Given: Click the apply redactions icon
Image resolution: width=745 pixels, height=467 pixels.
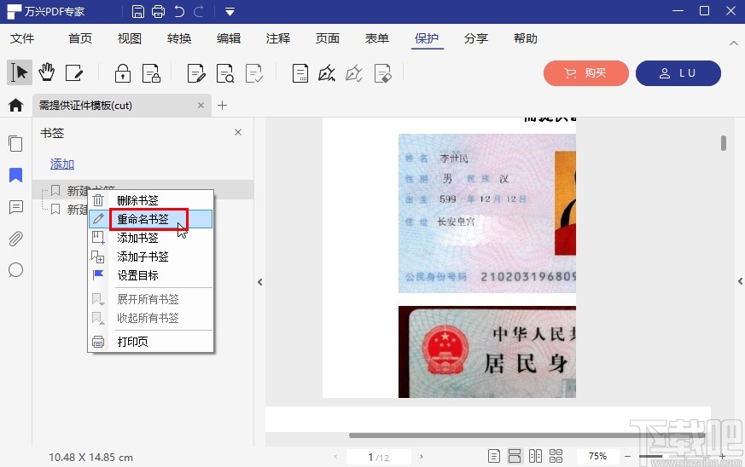Looking at the screenshot, I should pos(254,73).
